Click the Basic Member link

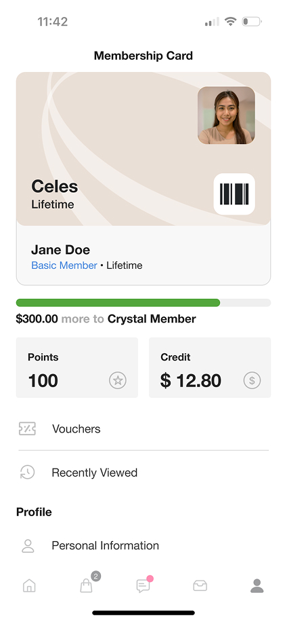tap(64, 266)
